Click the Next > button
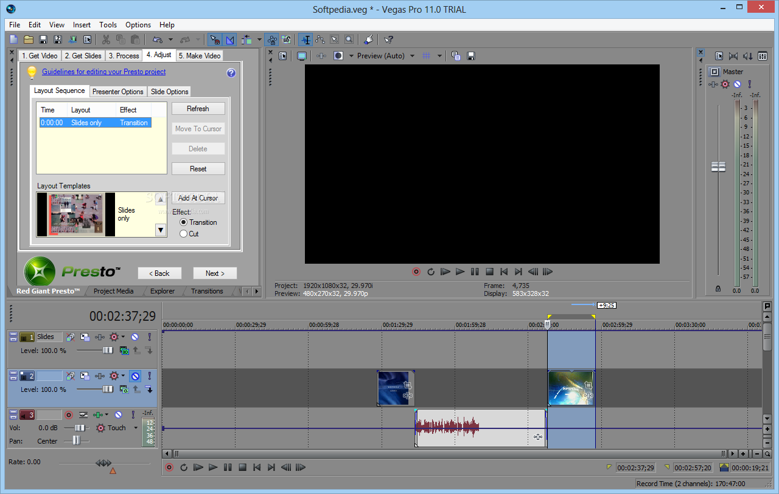779x494 pixels. coord(215,273)
